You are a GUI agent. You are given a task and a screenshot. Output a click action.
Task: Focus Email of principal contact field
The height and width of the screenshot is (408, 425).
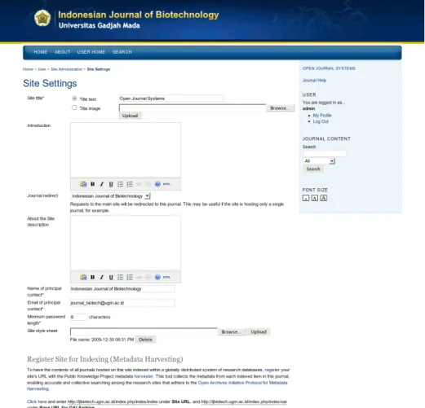coord(122,303)
